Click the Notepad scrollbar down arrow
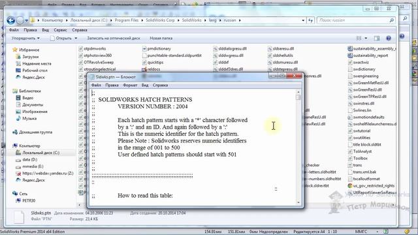Image resolution: width=418 pixels, height=235 pixels. point(298,203)
